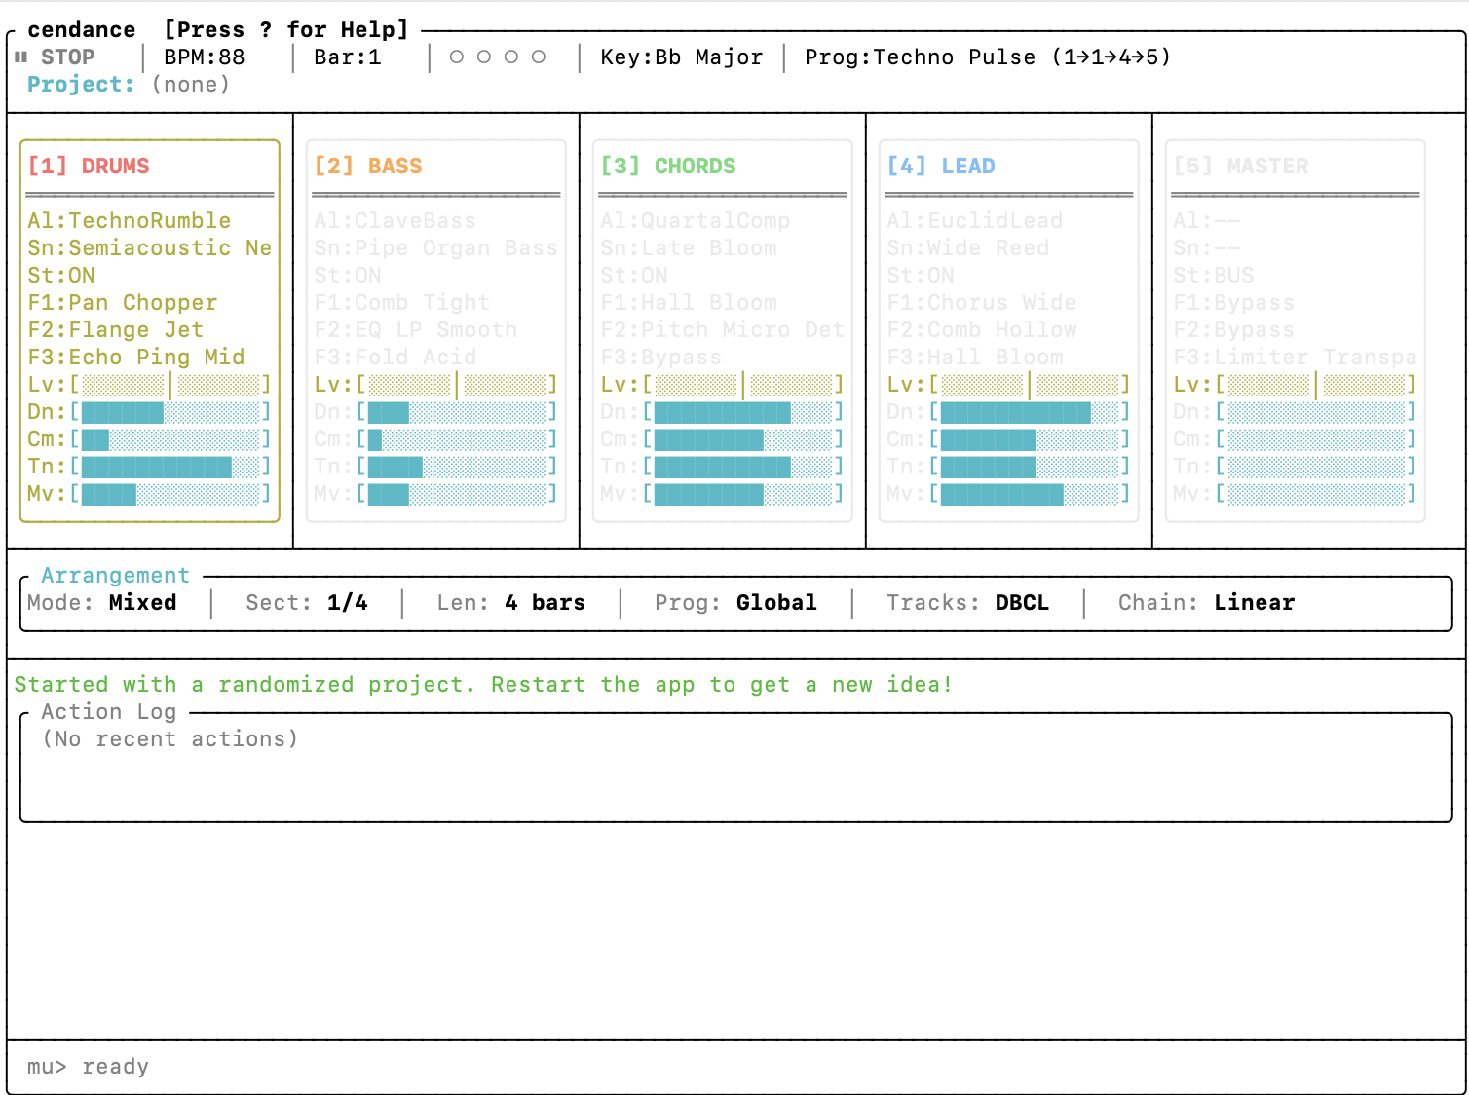Click the Arrangement Prog: Global field
The height and width of the screenshot is (1095, 1469).
pyautogui.click(x=736, y=603)
